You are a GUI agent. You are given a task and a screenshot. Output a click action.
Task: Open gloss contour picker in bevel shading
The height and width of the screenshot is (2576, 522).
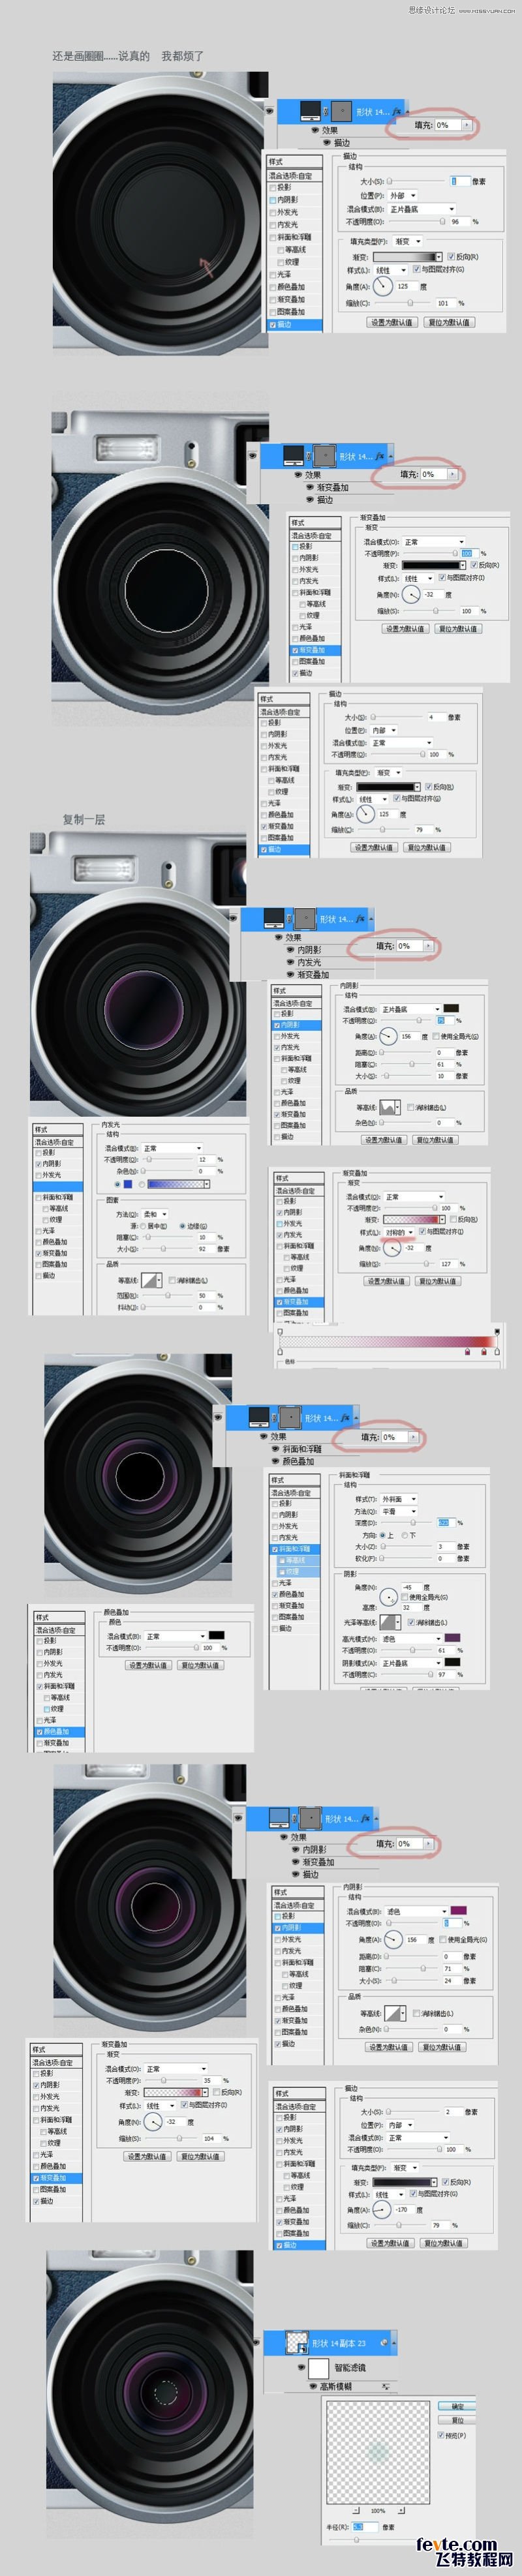pos(392,1622)
